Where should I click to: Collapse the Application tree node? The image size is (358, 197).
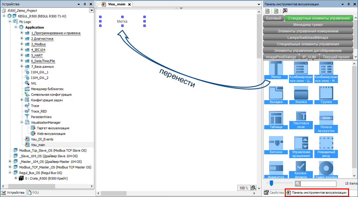(x=16, y=27)
